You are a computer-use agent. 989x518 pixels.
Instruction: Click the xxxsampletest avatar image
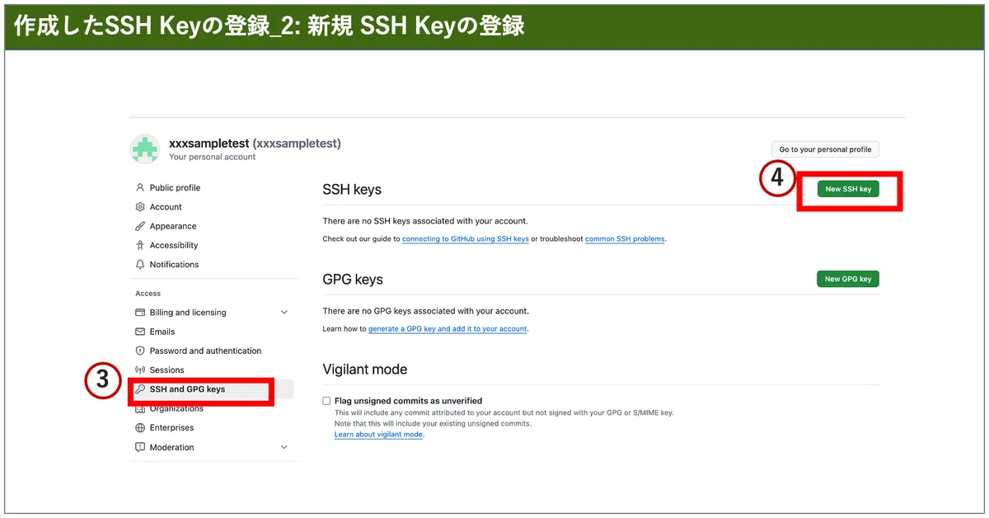[146, 148]
